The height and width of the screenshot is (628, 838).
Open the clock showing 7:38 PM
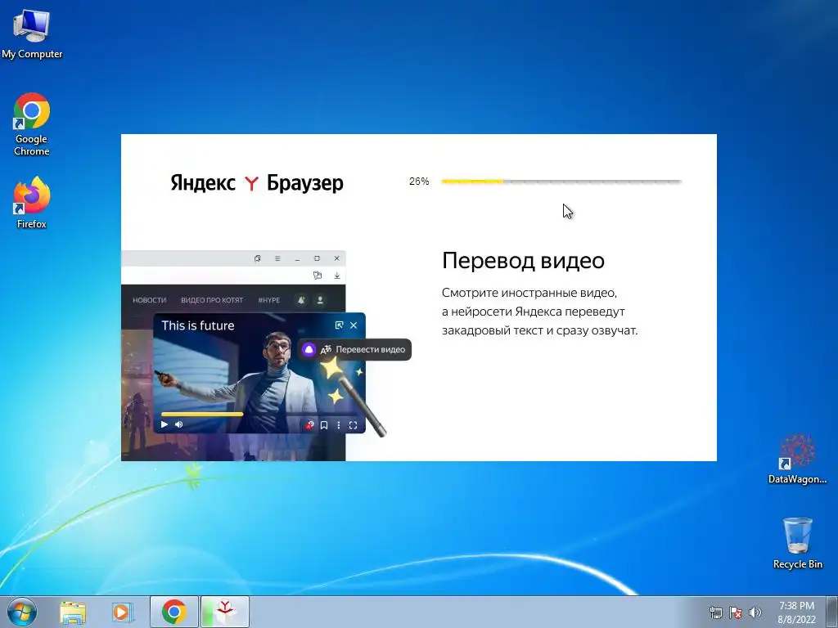click(x=796, y=612)
